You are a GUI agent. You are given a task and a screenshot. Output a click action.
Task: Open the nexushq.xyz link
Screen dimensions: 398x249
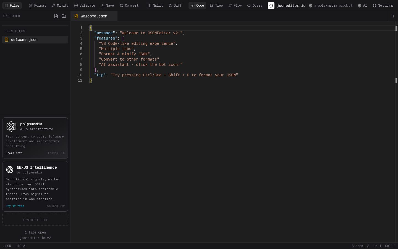click(x=56, y=206)
